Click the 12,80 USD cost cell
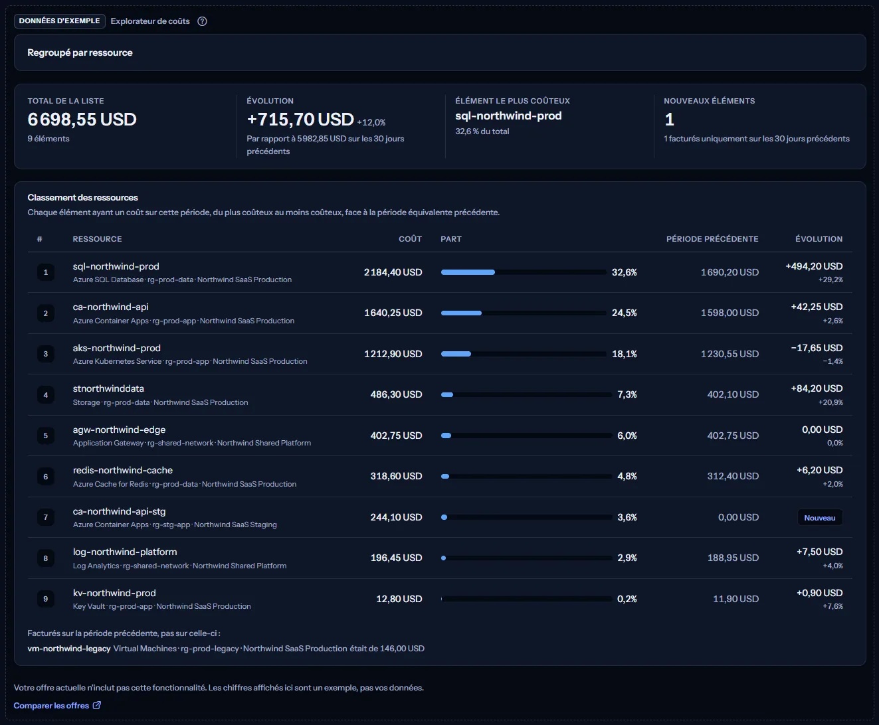The image size is (879, 725). pyautogui.click(x=399, y=599)
